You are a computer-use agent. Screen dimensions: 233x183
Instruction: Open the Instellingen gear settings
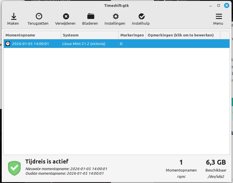pos(115,19)
